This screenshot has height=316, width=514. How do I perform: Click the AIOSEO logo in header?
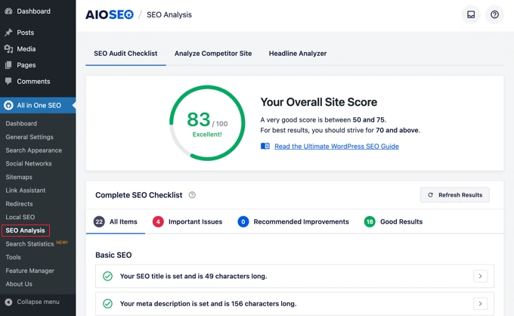click(x=110, y=15)
